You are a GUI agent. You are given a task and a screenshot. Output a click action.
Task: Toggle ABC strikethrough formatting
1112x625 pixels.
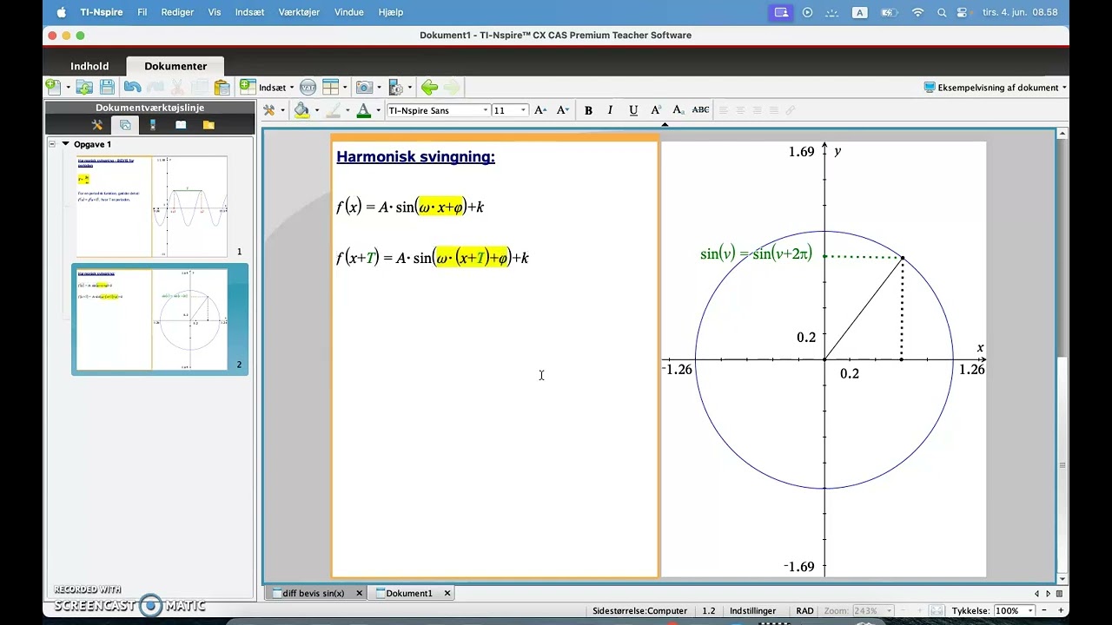(700, 110)
